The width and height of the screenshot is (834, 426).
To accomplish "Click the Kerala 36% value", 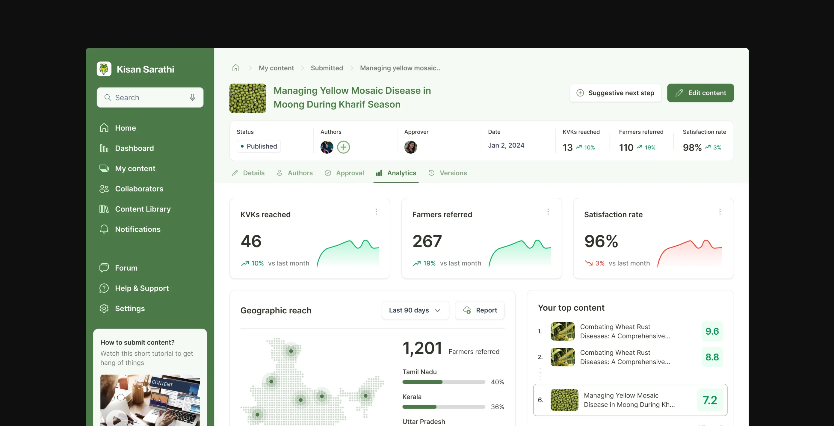I will coord(497,407).
